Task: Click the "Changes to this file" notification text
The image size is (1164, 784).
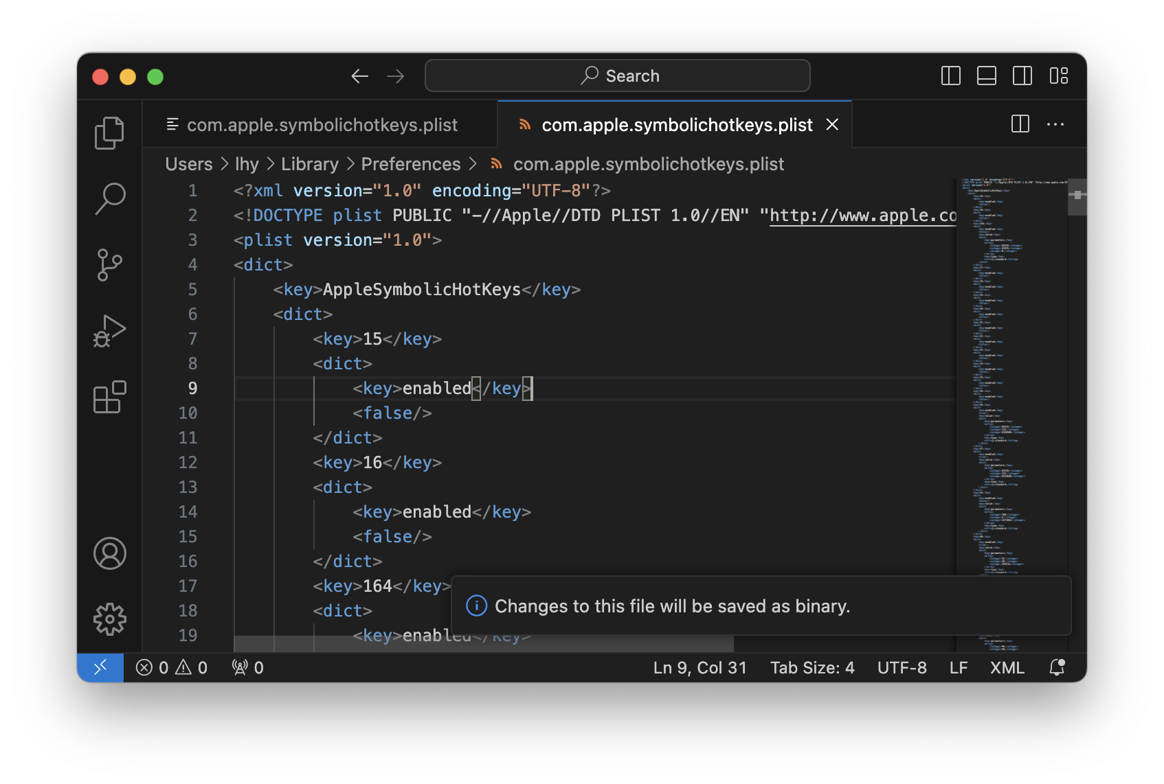Action: coord(673,606)
